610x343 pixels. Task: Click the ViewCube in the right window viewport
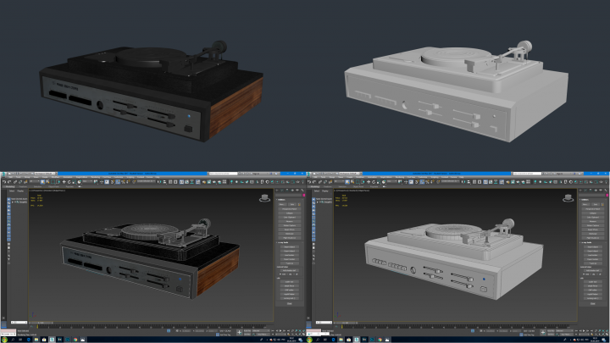click(568, 198)
